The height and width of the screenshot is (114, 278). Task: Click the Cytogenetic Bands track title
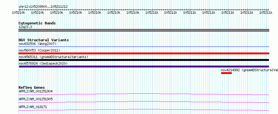[37, 23]
